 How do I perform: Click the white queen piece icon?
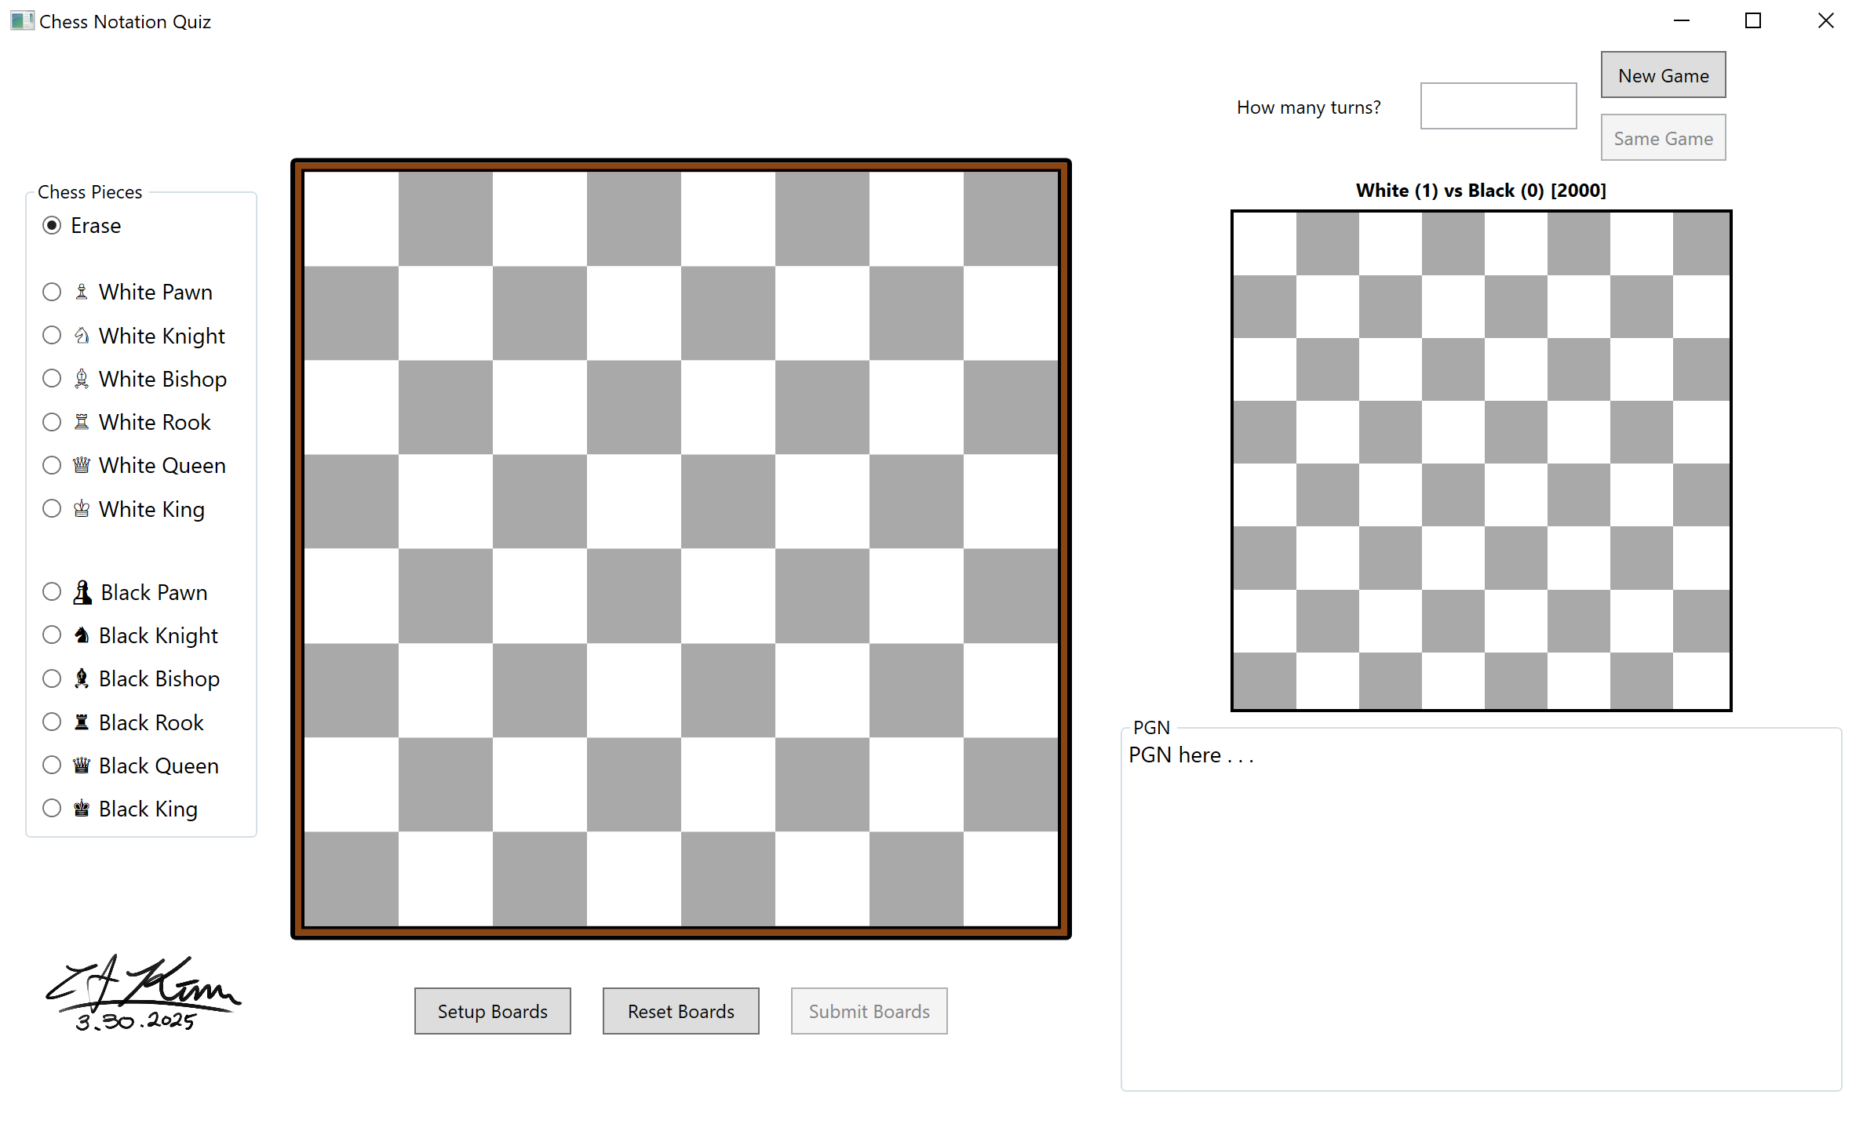[82, 465]
